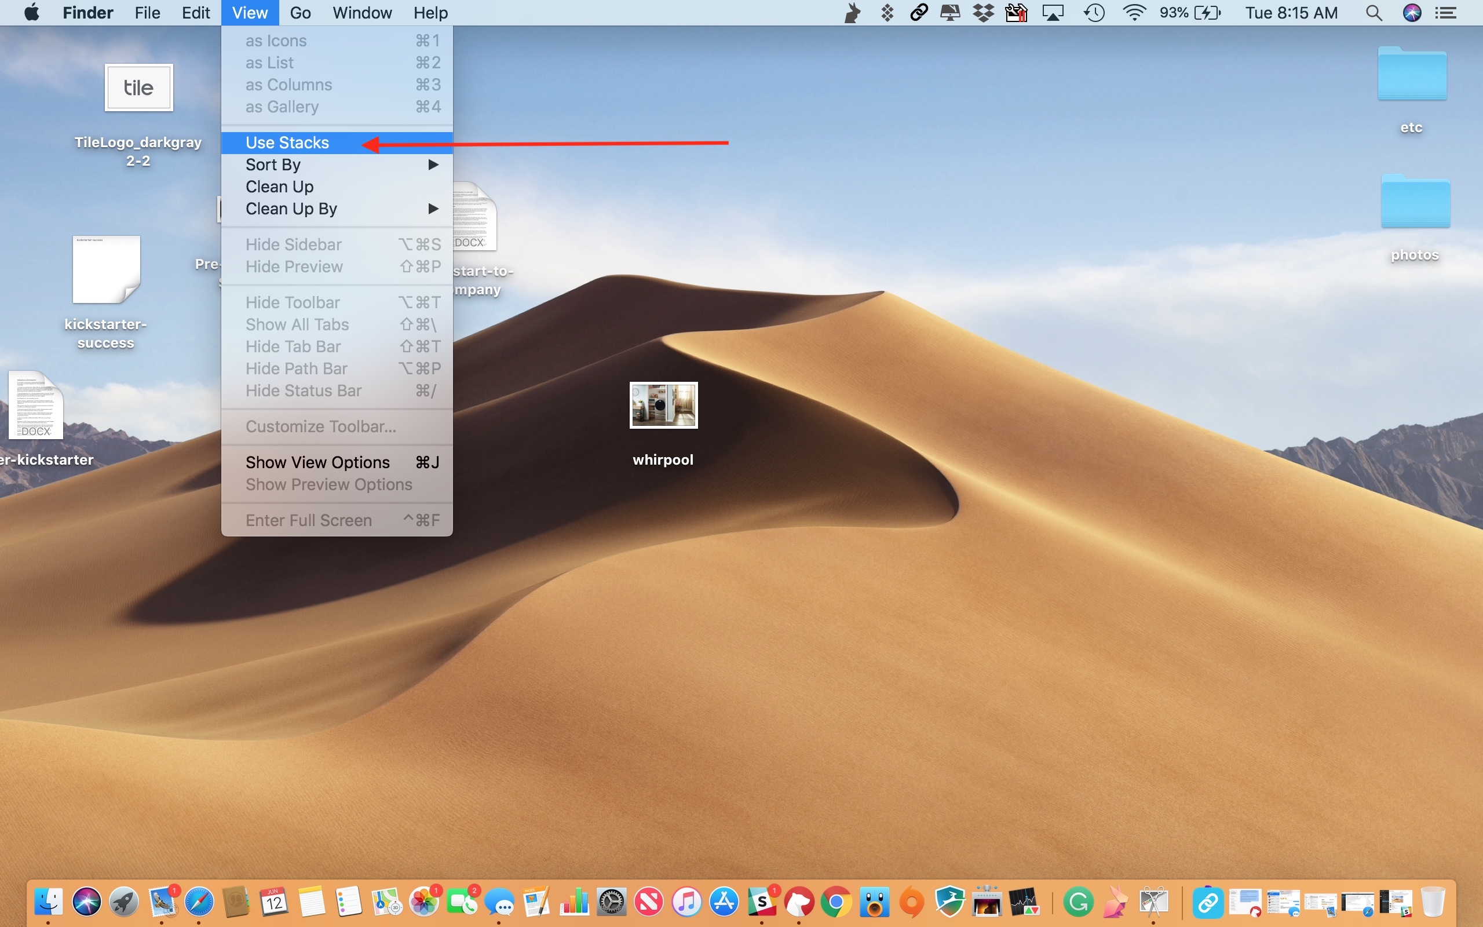Viewport: 1483px width, 927px height.
Task: Select the photos folder on desktop
Action: (x=1415, y=202)
